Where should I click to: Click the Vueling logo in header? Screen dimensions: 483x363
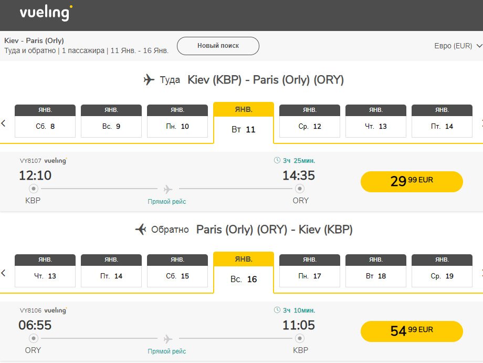tap(46, 13)
